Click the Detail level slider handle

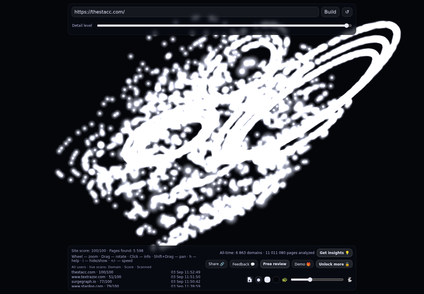click(x=347, y=26)
